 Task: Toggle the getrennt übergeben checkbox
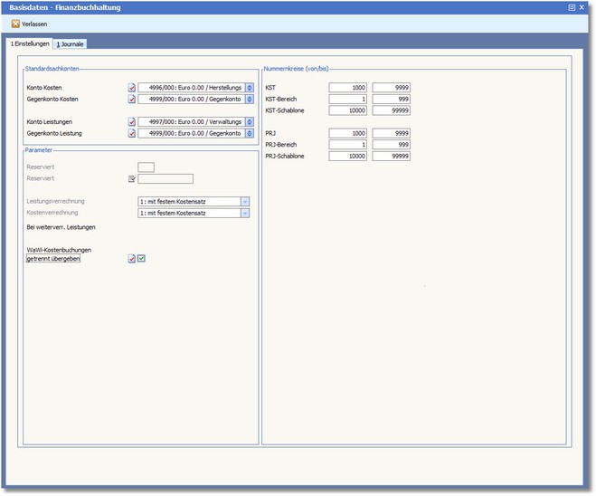(x=142, y=259)
